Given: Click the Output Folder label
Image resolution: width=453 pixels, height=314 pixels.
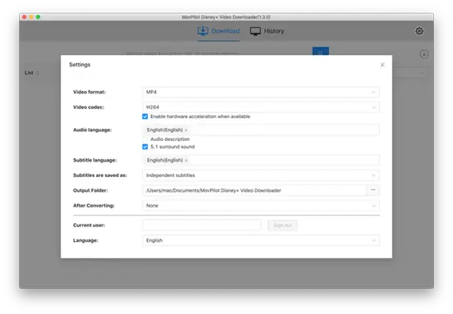Looking at the screenshot, I should (90, 190).
